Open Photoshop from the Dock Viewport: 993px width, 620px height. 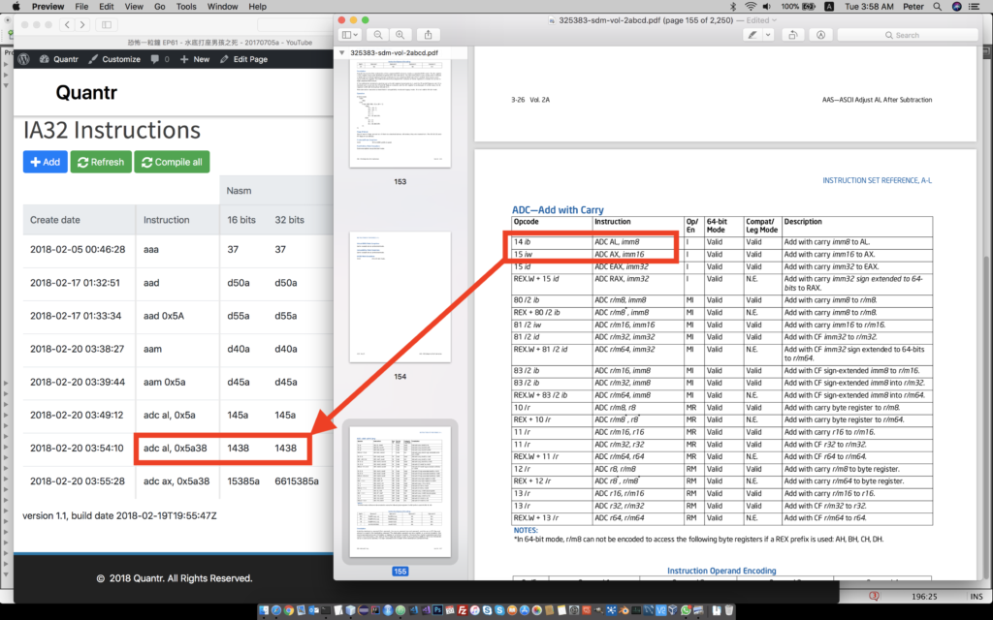coord(438,610)
